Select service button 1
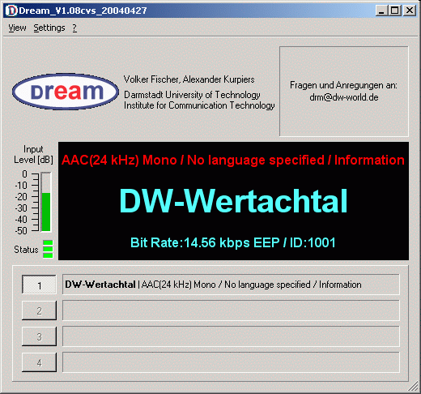 point(39,285)
